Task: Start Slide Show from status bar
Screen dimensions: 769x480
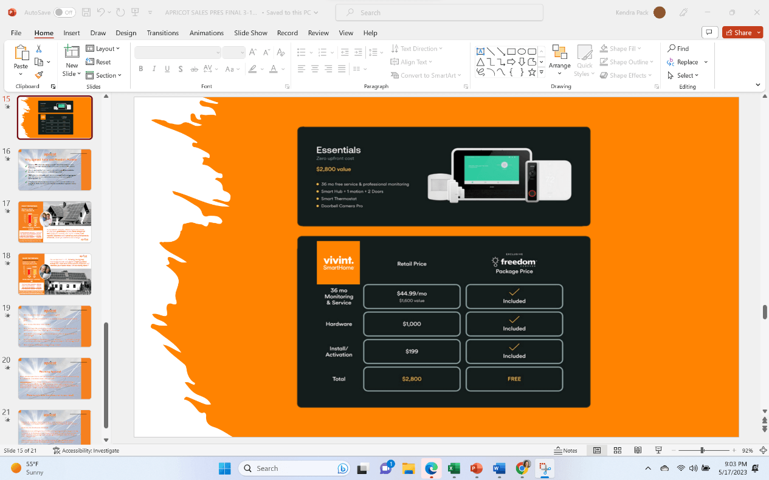Action: 658,450
